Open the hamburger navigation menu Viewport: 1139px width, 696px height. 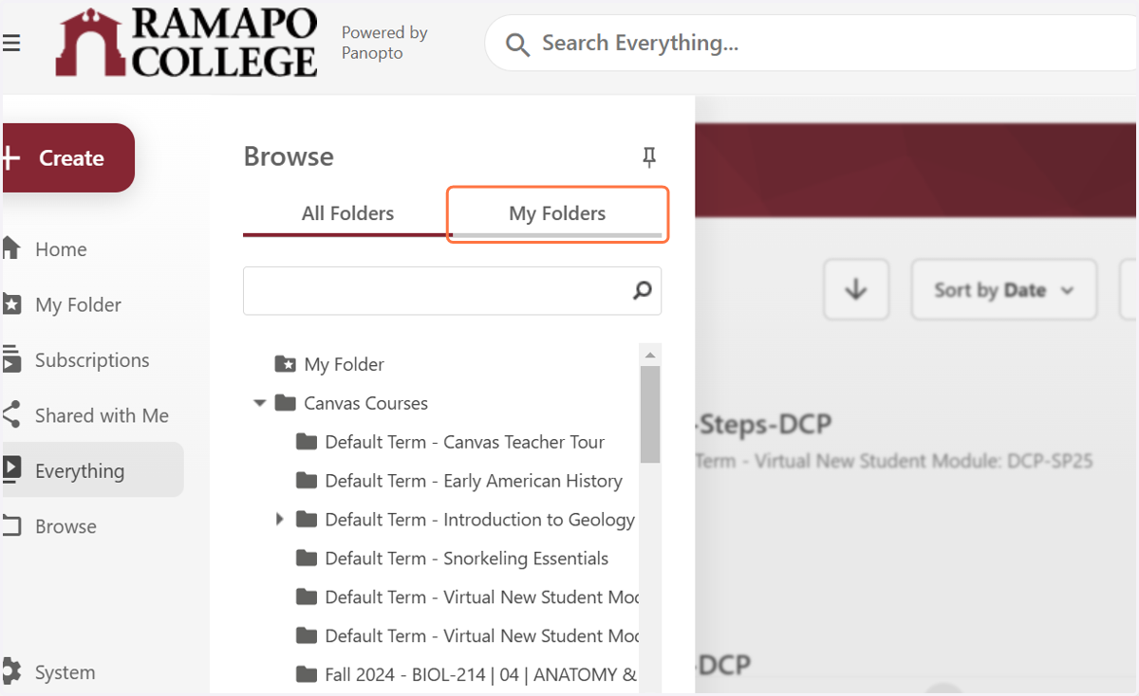tap(10, 44)
